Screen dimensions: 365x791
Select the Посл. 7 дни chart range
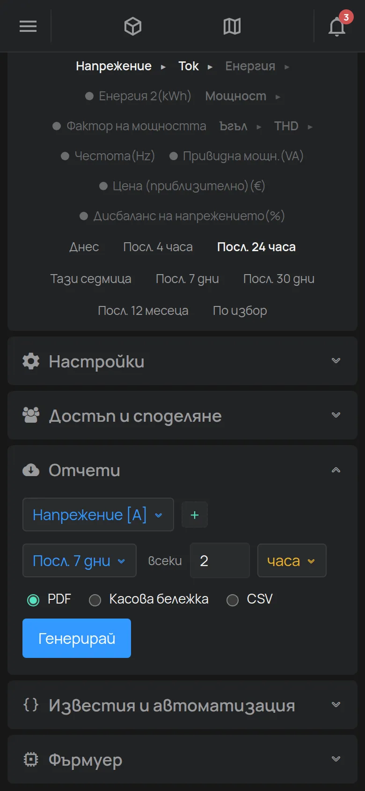coord(187,279)
